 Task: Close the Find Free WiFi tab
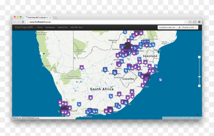[50, 18]
